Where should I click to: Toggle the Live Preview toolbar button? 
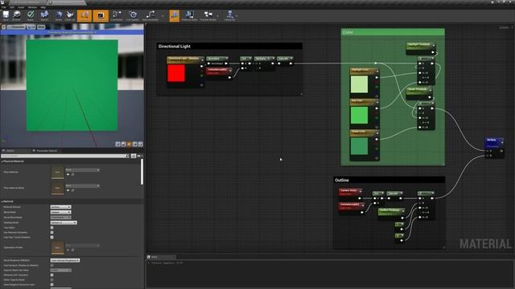coord(101,15)
